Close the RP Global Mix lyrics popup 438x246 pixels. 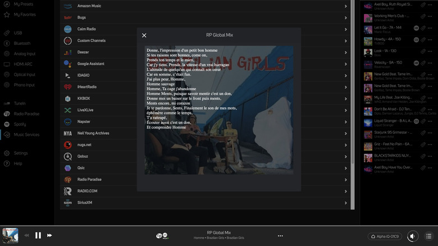coord(144,35)
